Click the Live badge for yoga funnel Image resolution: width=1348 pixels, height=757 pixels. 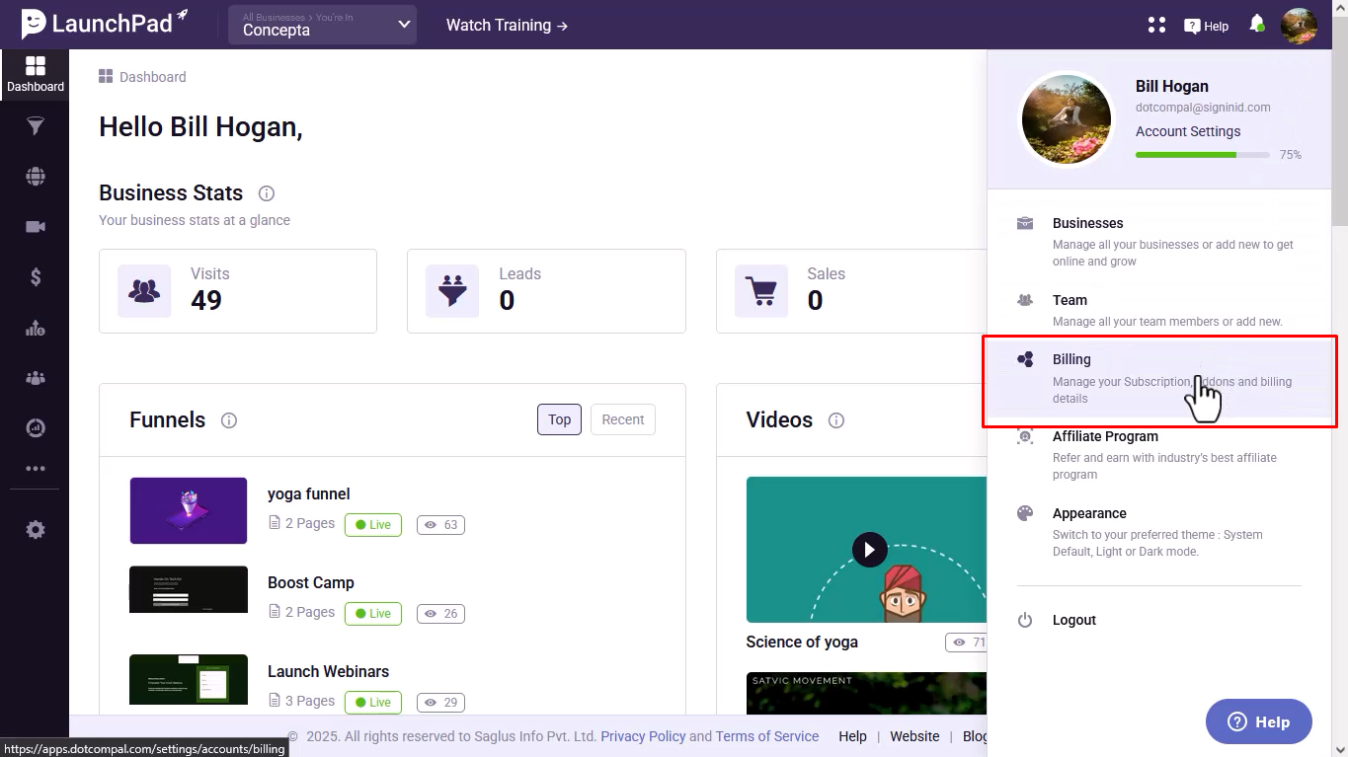[373, 524]
